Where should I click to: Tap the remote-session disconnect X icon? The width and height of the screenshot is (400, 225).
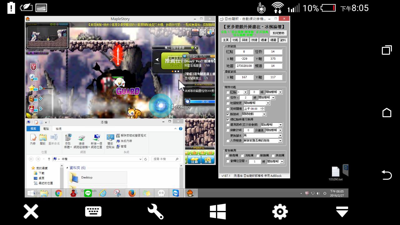(x=31, y=212)
